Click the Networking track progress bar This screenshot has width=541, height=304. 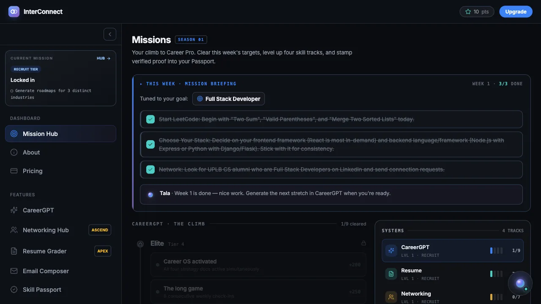[497, 297]
